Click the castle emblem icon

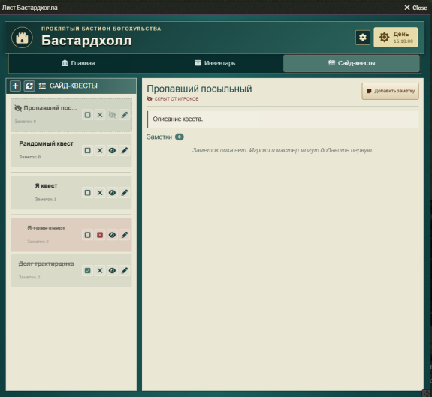[x=22, y=38]
